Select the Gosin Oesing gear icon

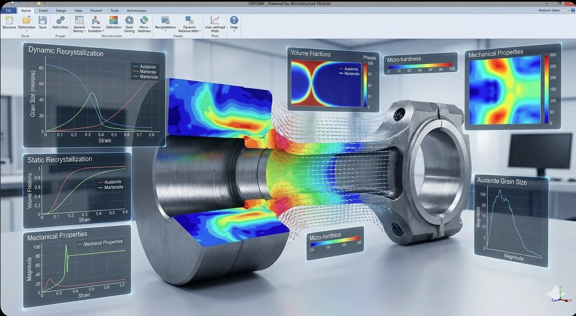[129, 21]
